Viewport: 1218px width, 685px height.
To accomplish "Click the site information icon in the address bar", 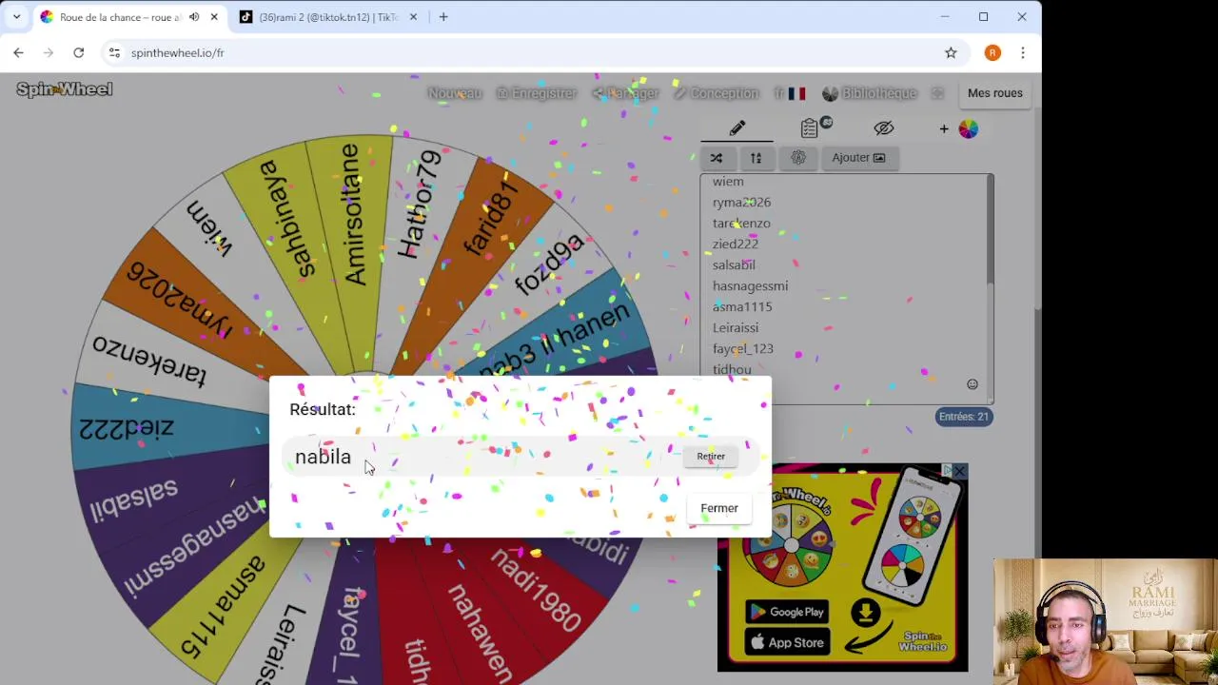I will point(114,53).
